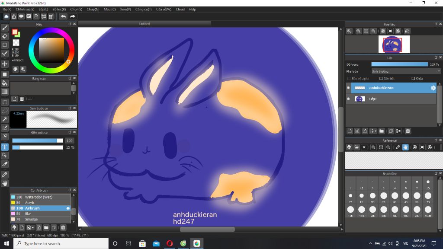The image size is (443, 249).
Task: Select the Eyedropper tool
Action: coord(5,175)
